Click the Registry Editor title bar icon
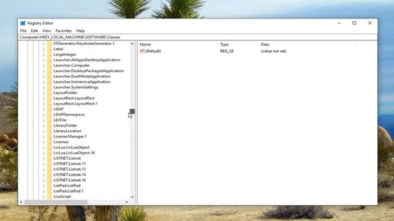Screen dimensions: 394x221 point(23,23)
